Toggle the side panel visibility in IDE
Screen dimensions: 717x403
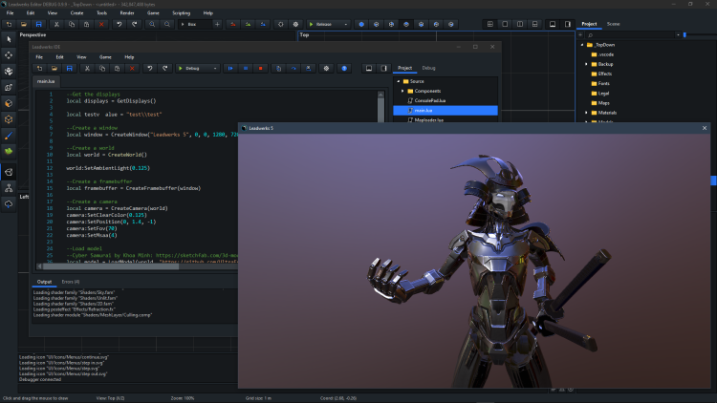(x=383, y=68)
